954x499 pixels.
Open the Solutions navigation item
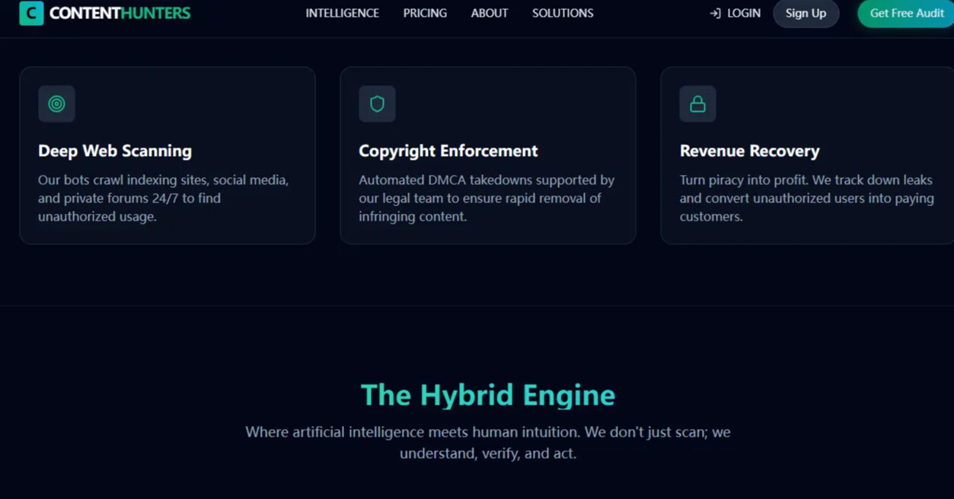(563, 13)
